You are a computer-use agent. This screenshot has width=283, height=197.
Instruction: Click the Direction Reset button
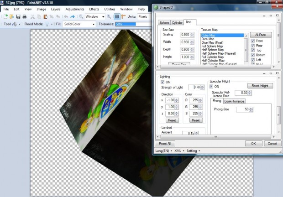click(172, 120)
